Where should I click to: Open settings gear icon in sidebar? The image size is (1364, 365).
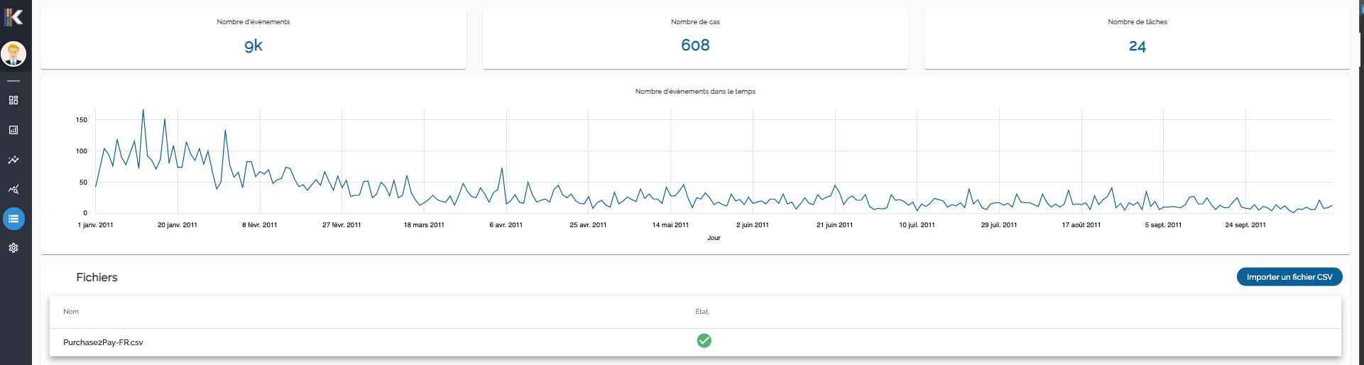tap(13, 248)
